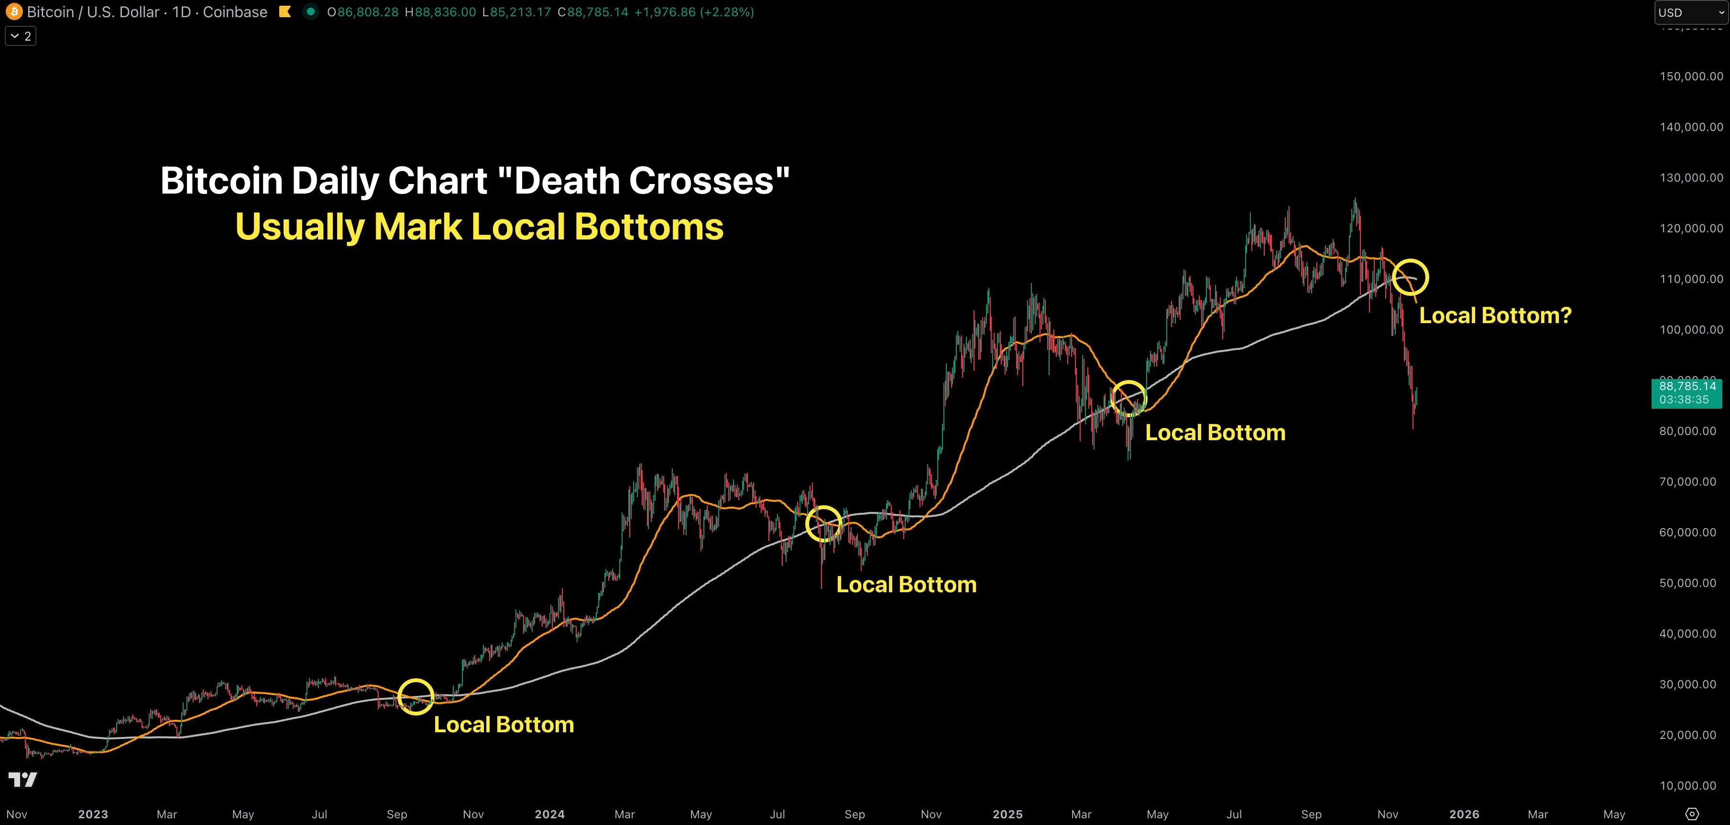Click the Bitcoin coin logo in the symbol header
This screenshot has height=825, width=1730.
[x=13, y=11]
